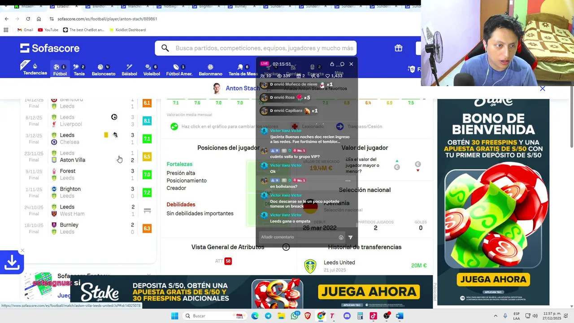Open the Windows Start menu
Image resolution: width=574 pixels, height=323 pixels.
click(174, 316)
